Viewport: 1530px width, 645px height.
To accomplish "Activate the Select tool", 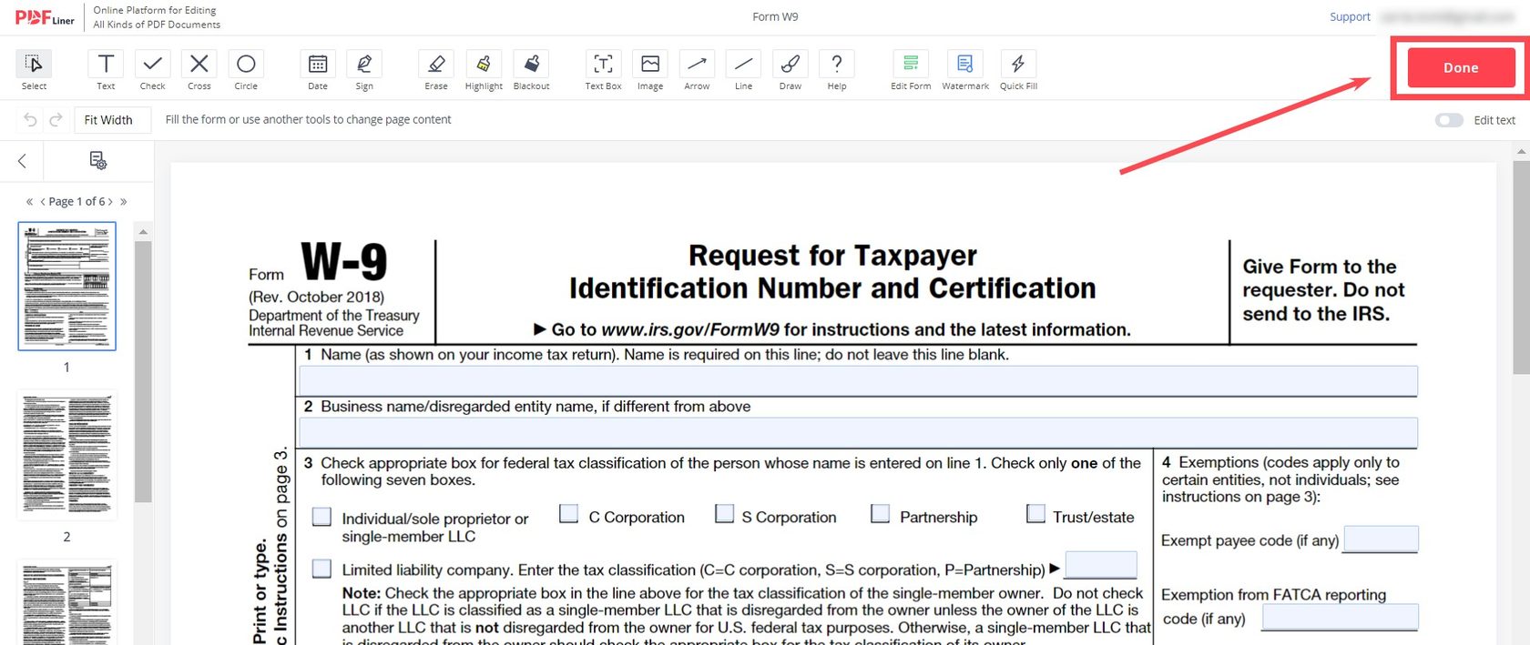I will coord(34,70).
